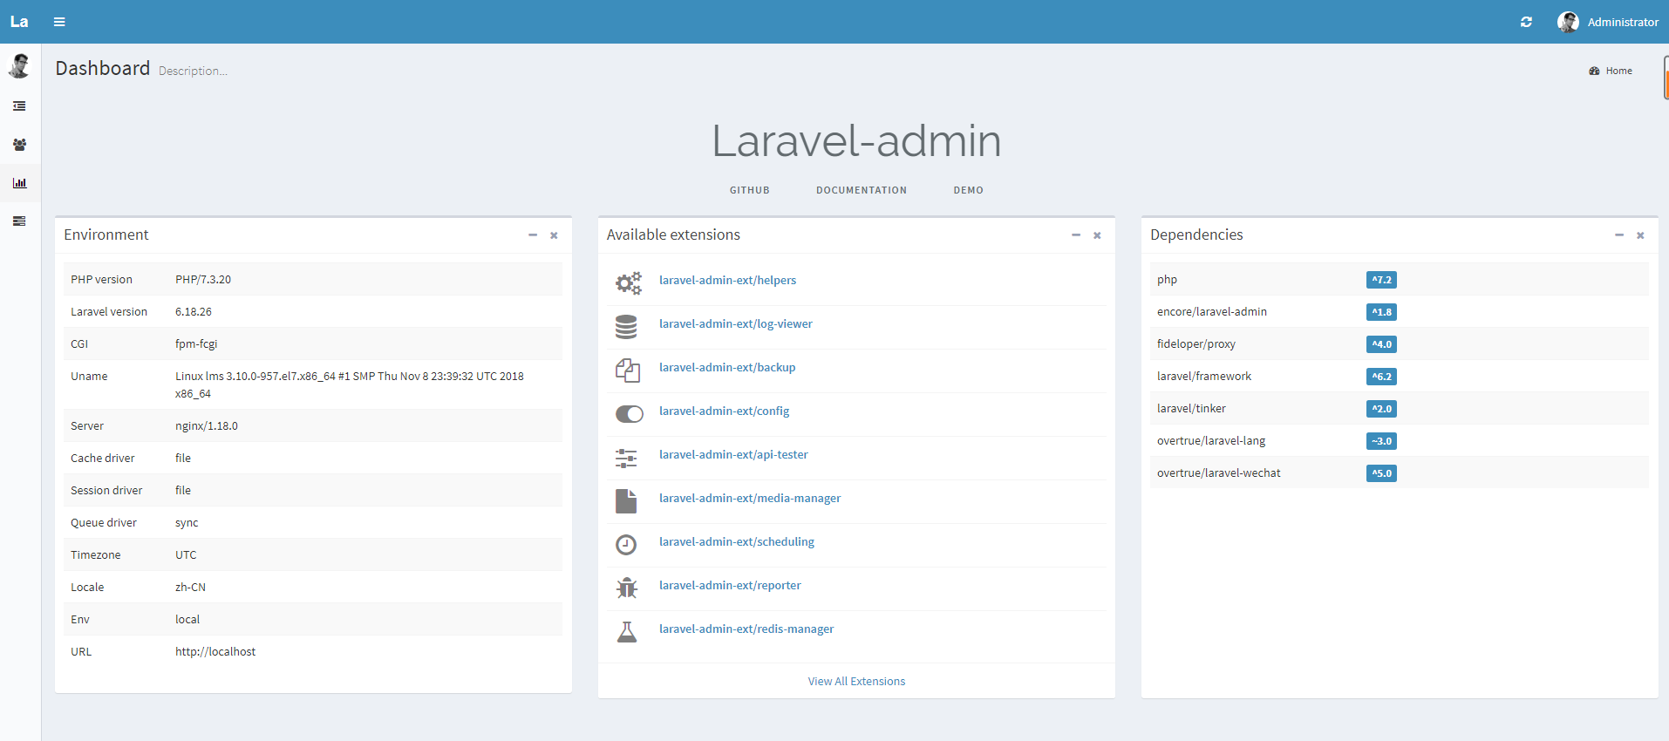The width and height of the screenshot is (1669, 741).
Task: Close the Available extensions panel
Action: 1097,235
